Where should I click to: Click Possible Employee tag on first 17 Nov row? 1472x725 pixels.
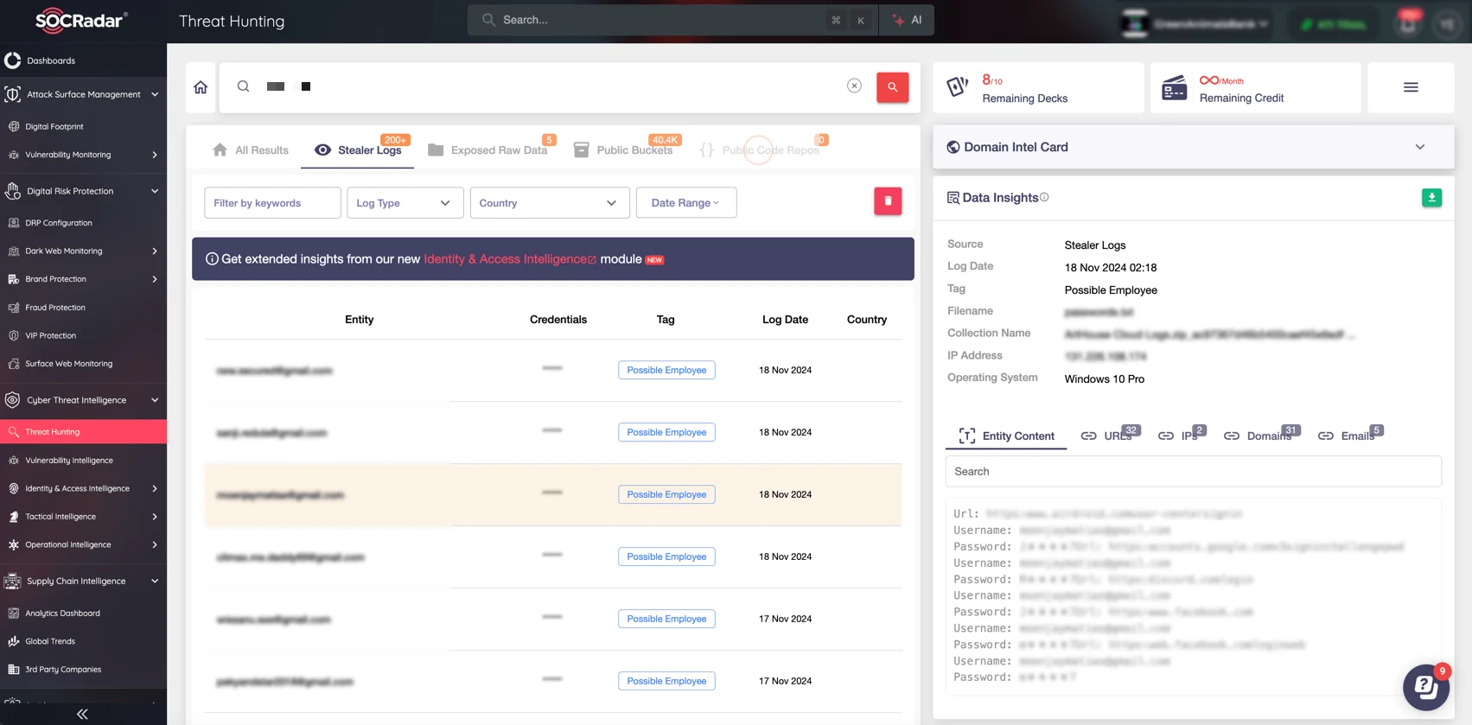pos(666,619)
